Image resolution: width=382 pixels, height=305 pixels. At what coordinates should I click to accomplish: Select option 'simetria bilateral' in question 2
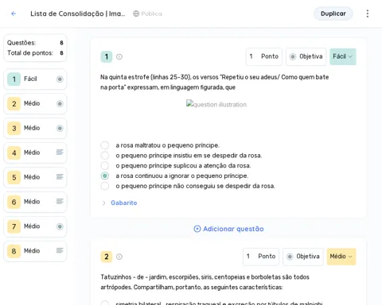pos(105,303)
